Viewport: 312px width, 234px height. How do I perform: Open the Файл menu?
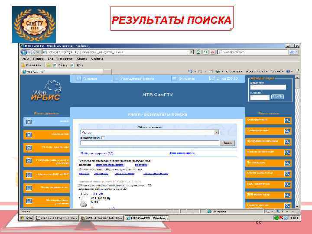[x=25, y=58]
